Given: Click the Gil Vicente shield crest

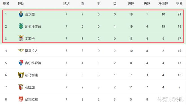Looking at the screenshot, I should click(21, 63).
